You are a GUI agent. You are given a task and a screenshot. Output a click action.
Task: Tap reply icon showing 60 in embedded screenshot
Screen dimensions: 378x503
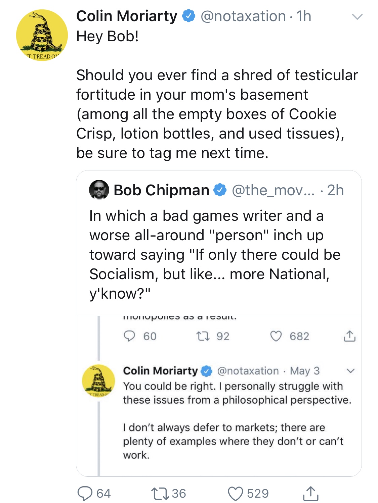(x=129, y=336)
